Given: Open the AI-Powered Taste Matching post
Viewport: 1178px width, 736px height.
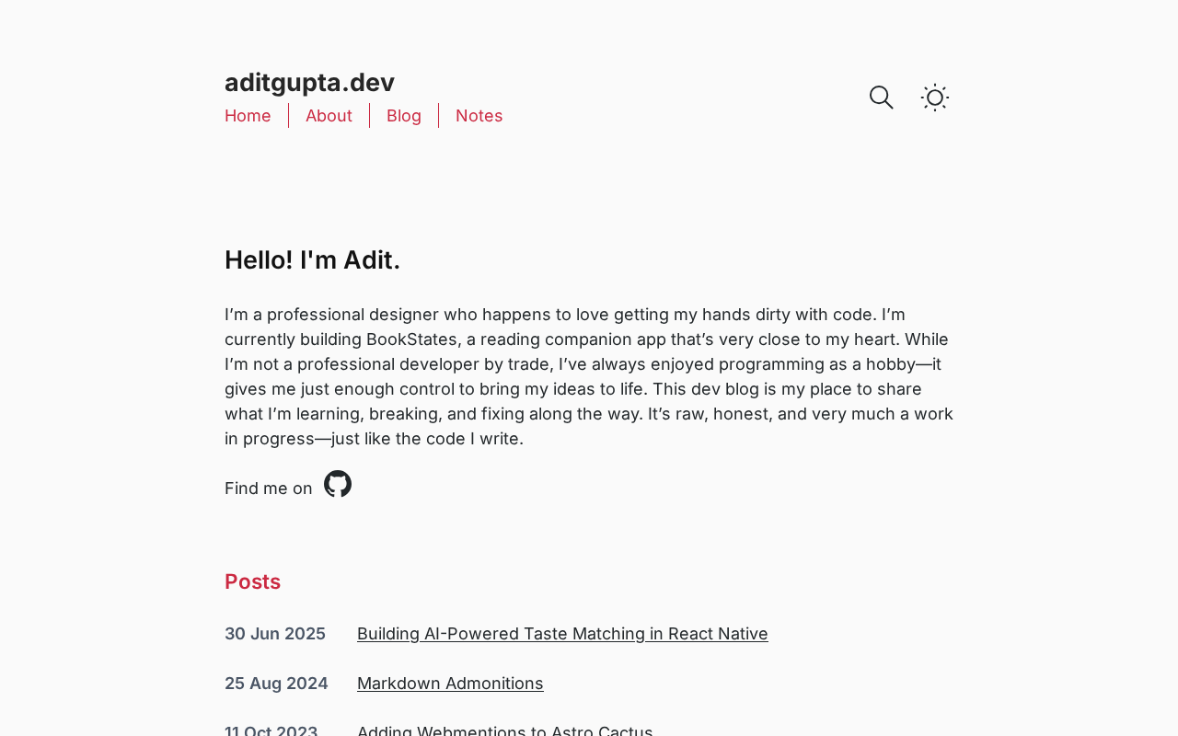Looking at the screenshot, I should pyautogui.click(x=562, y=634).
